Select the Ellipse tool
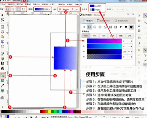Screen dimensions: 147x118 3,32
